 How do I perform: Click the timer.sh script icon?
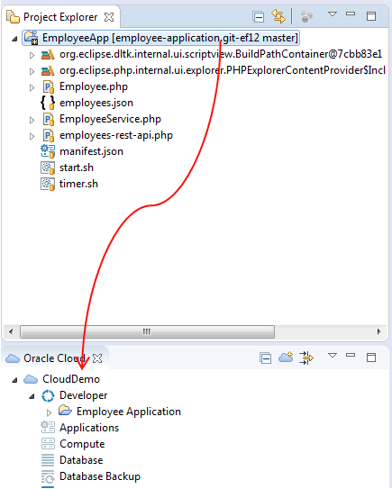(x=48, y=184)
